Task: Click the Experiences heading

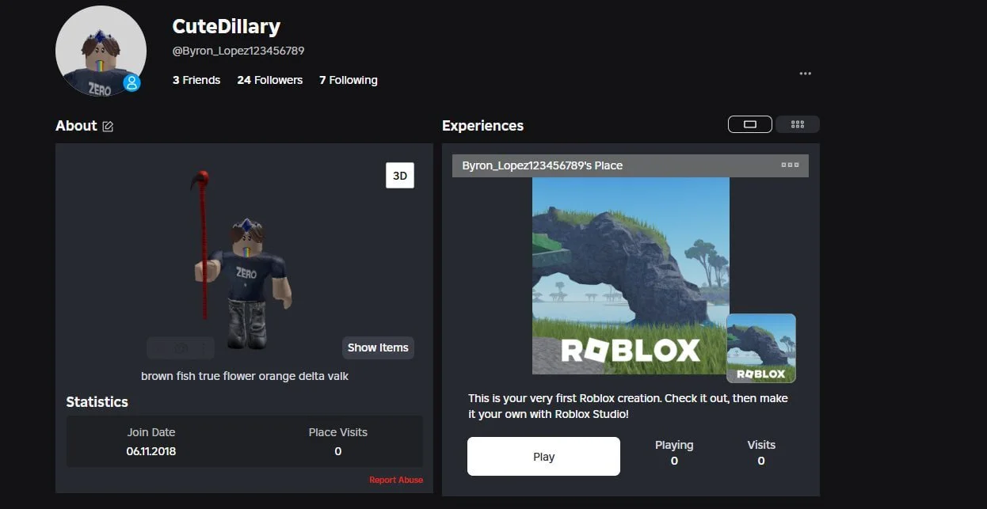Action: pos(482,126)
